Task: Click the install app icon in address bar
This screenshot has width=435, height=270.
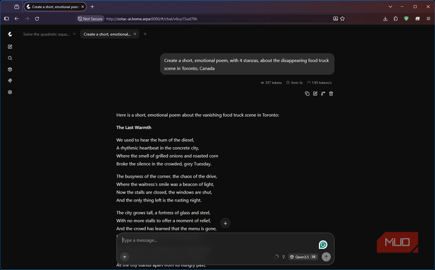Action: click(335, 18)
